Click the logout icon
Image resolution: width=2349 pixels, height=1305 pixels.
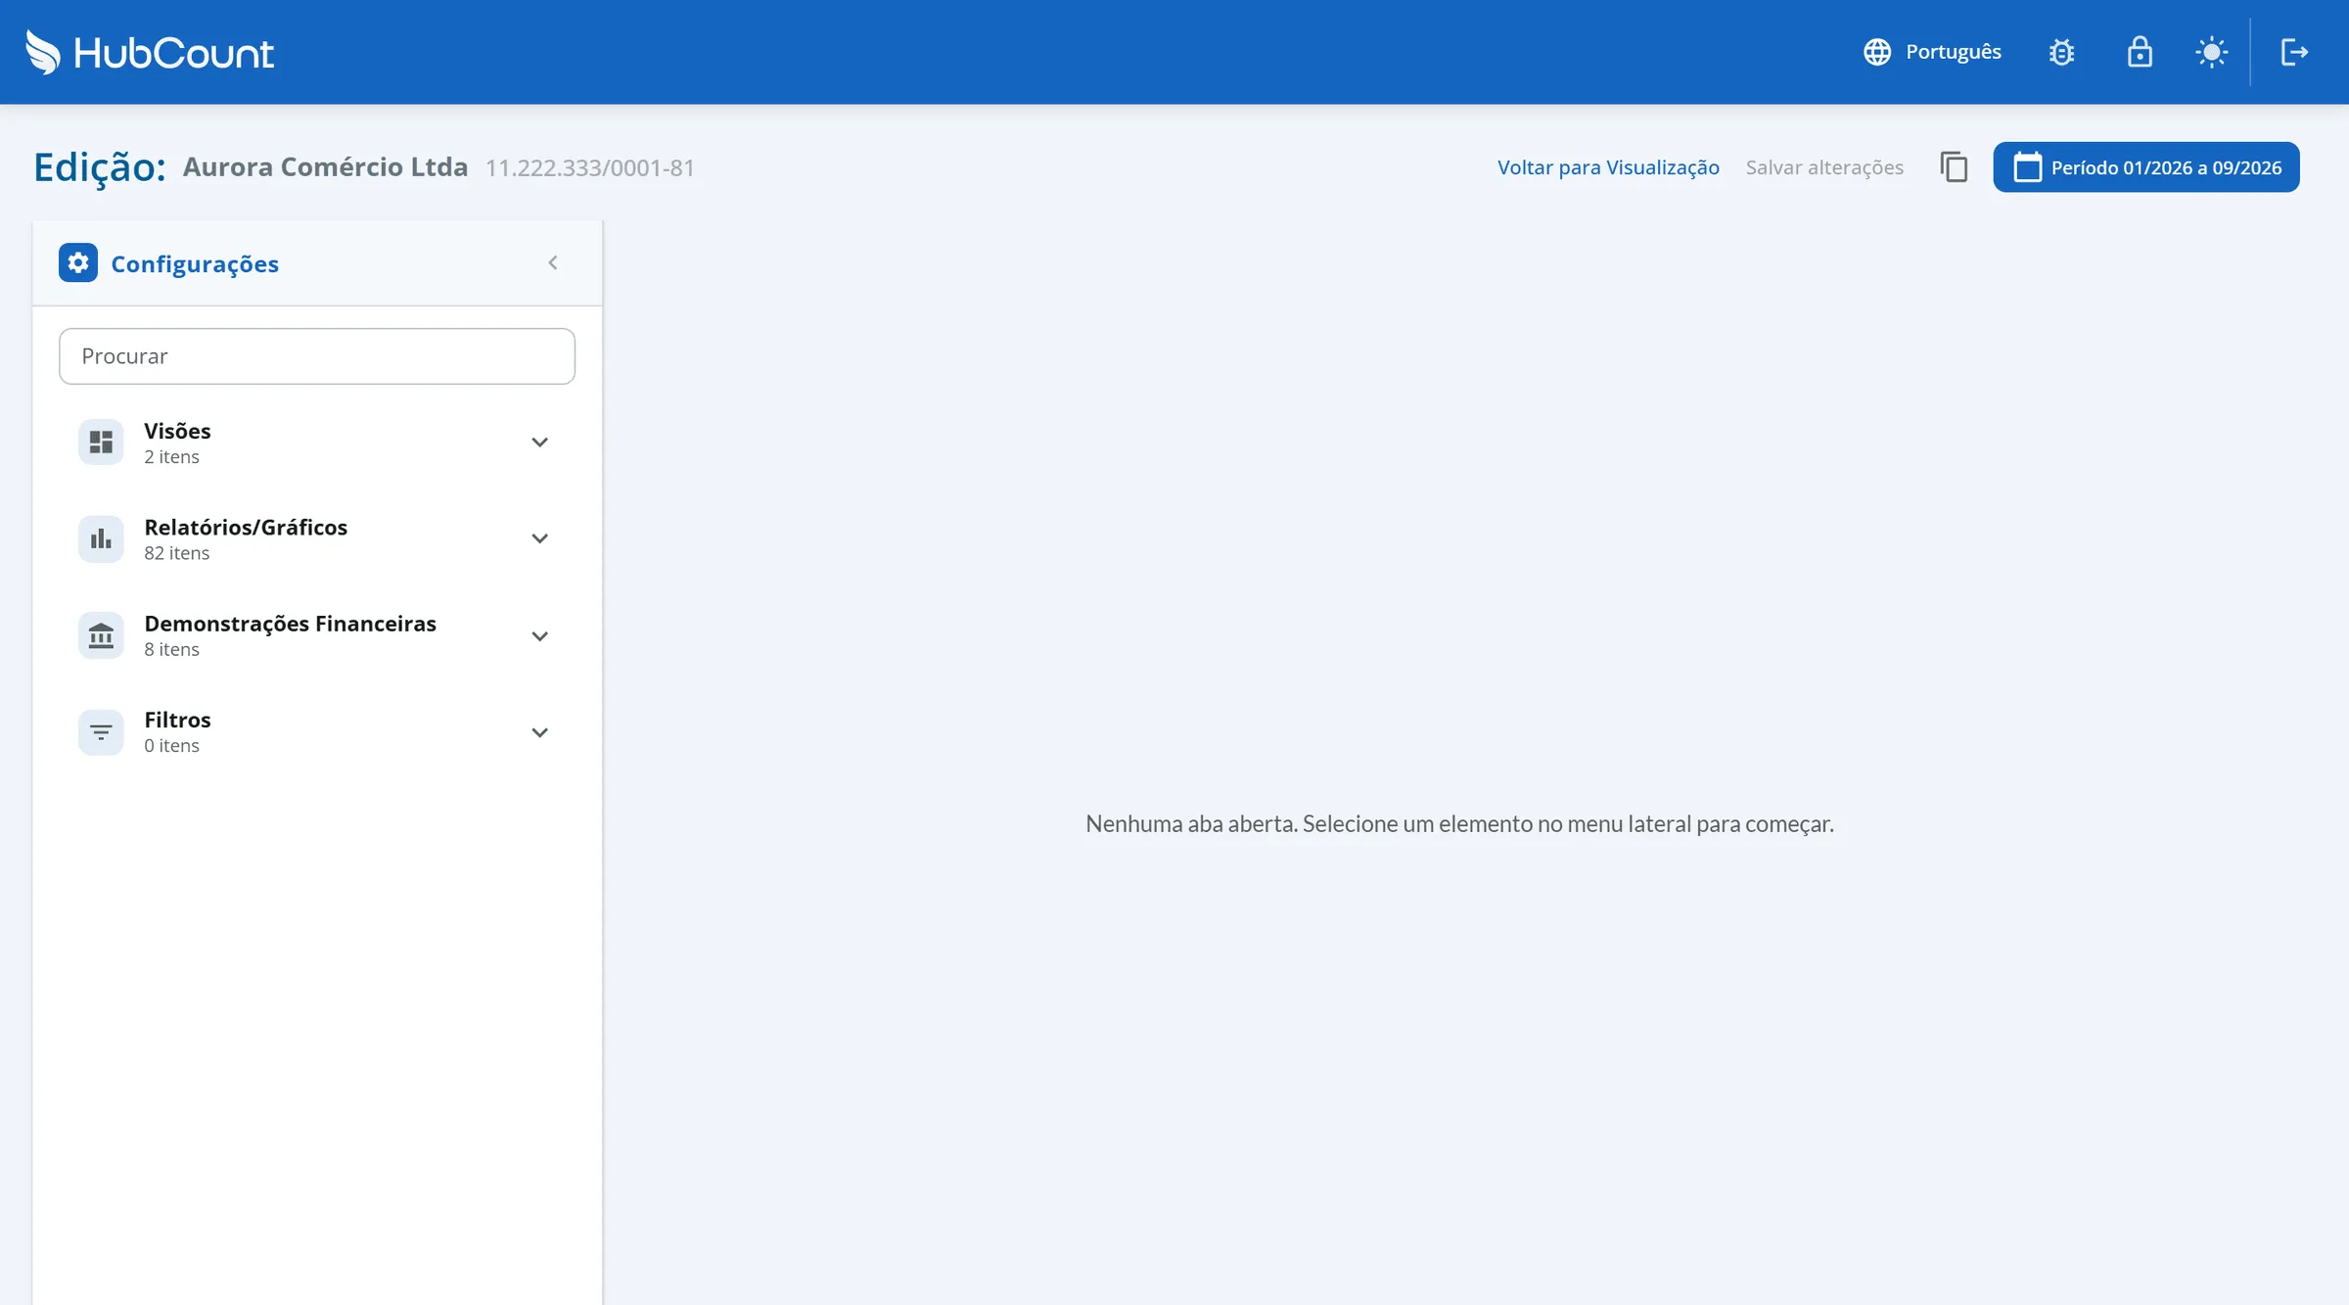tap(2294, 52)
